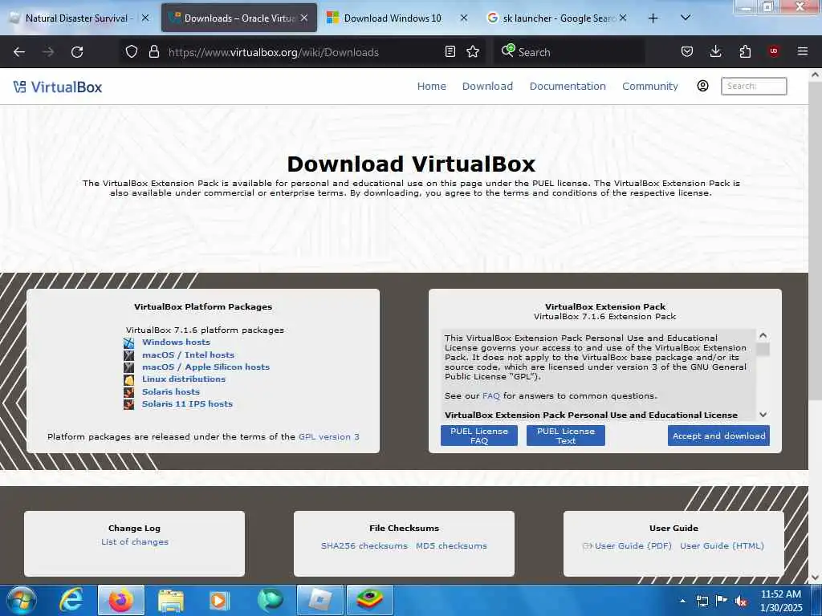Focus the VirtualBox site search field
The image size is (822, 616).
click(754, 86)
